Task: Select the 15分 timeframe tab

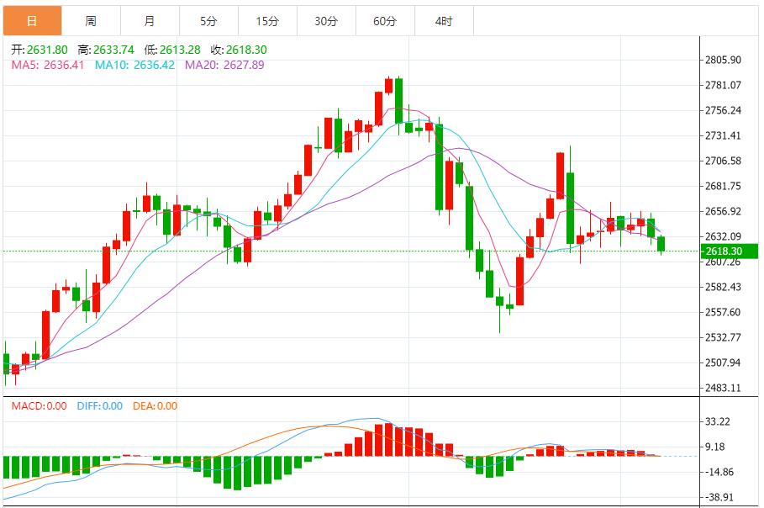Action: coord(267,21)
